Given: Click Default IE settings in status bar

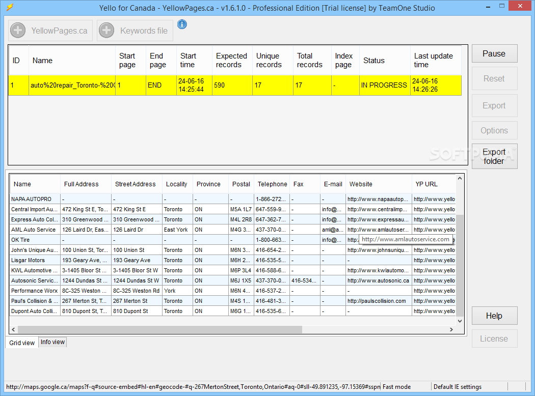Looking at the screenshot, I should click(x=458, y=387).
